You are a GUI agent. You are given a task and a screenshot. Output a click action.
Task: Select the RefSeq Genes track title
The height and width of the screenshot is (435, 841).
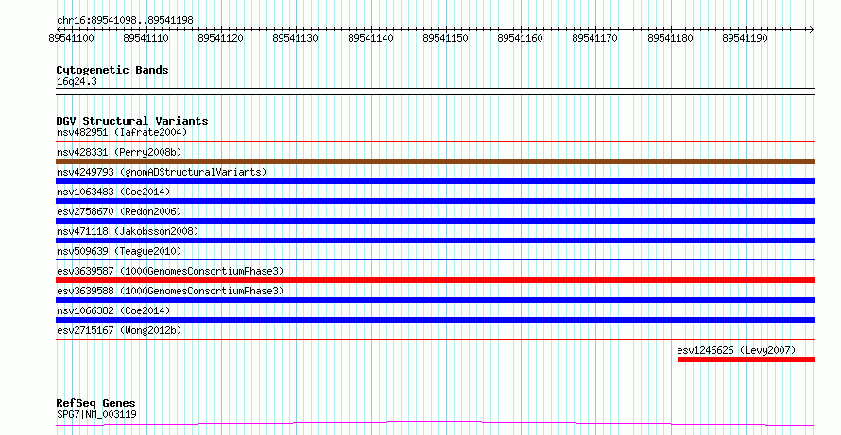click(x=95, y=403)
